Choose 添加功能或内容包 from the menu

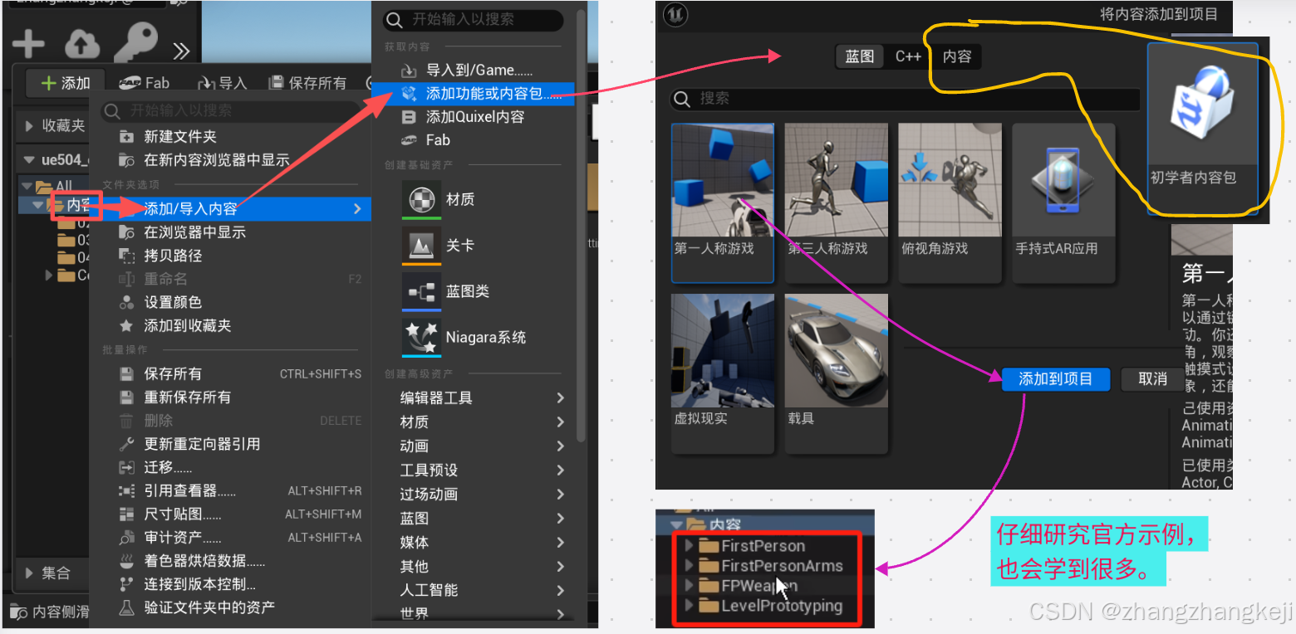(482, 92)
